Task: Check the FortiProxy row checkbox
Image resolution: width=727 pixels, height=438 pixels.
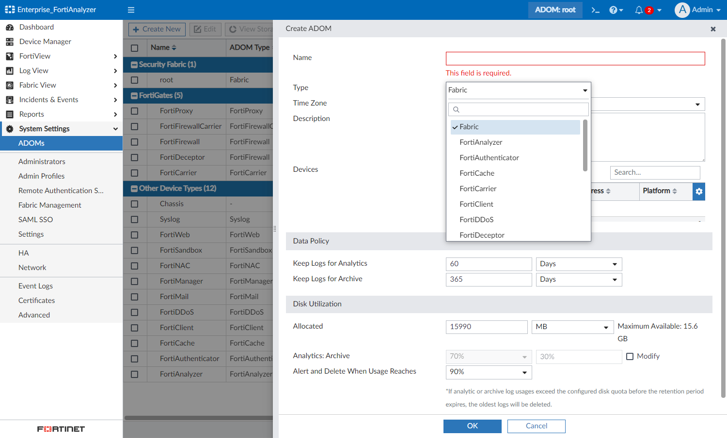Action: (x=135, y=111)
